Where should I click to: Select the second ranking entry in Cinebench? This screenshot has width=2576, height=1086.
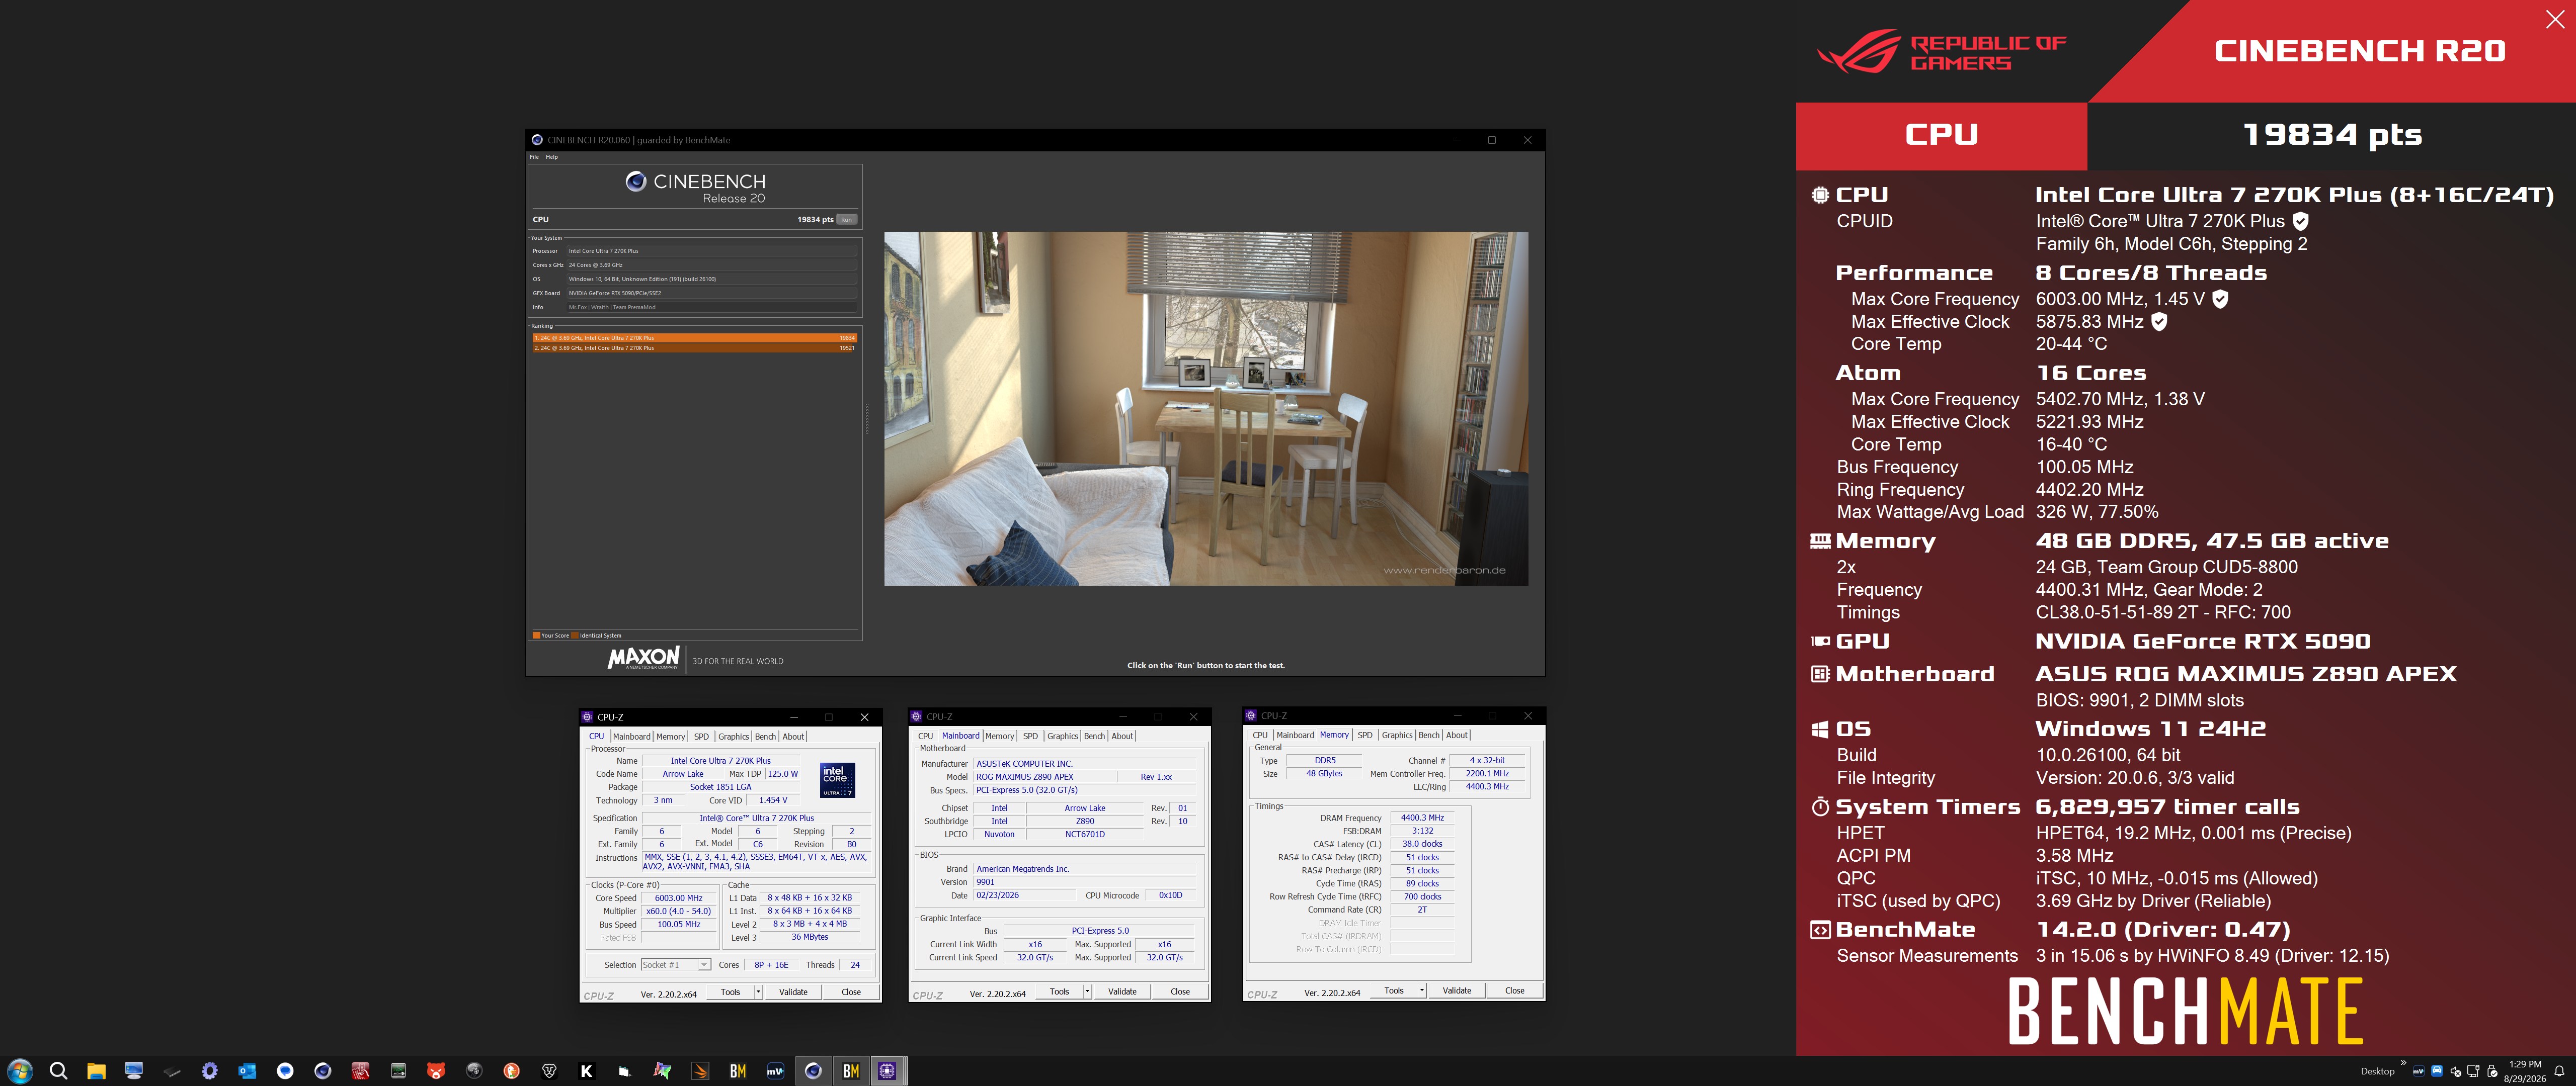[694, 348]
